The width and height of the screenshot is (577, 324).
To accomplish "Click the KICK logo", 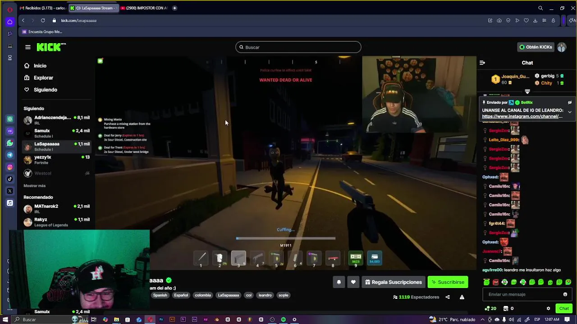I will pyautogui.click(x=51, y=47).
